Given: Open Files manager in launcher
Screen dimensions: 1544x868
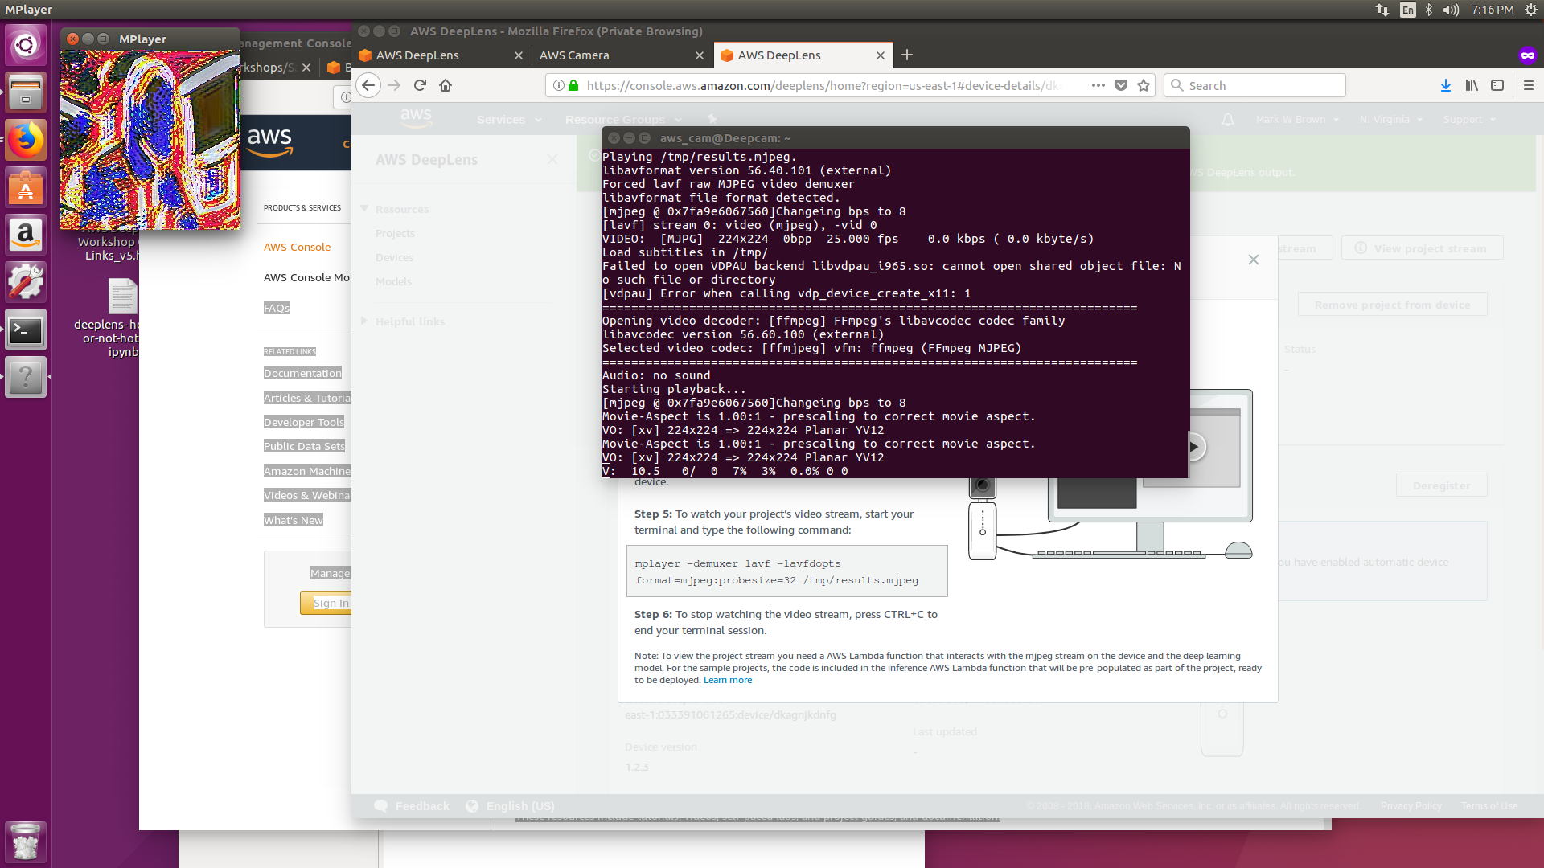Looking at the screenshot, I should [x=26, y=92].
